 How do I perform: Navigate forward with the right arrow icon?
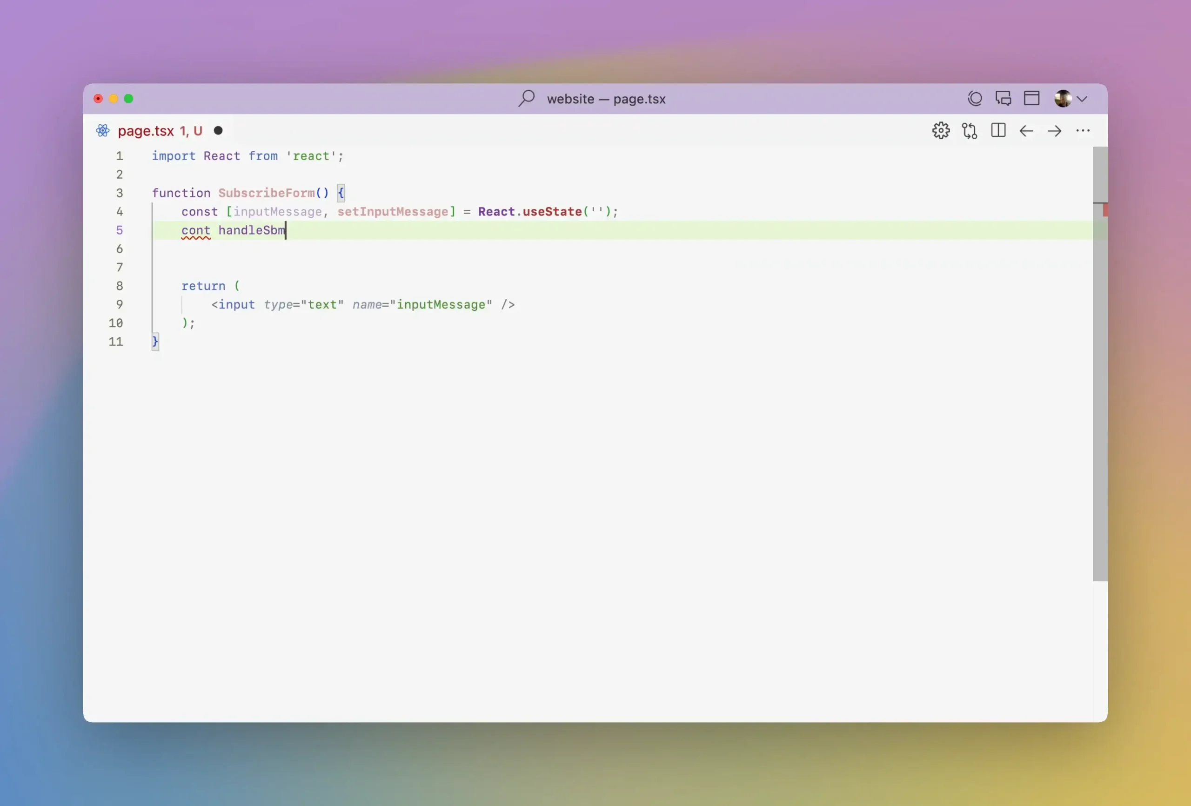point(1055,131)
